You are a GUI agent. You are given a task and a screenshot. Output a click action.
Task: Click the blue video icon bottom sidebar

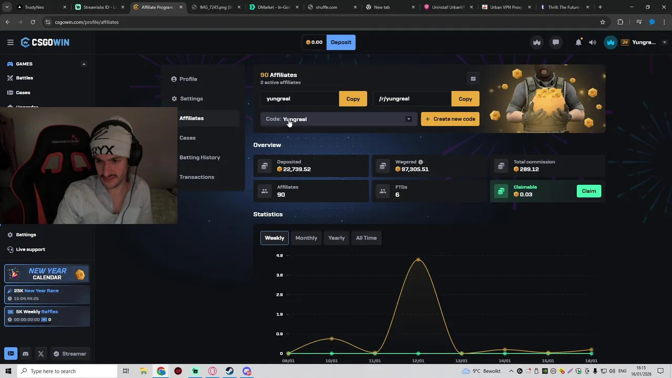pyautogui.click(x=10, y=354)
